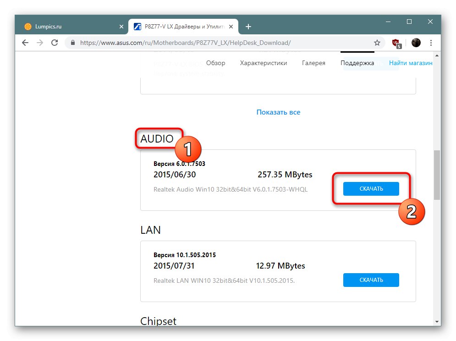The height and width of the screenshot is (341, 456).
Task: Open a new tab with plus button
Action: [x=248, y=27]
